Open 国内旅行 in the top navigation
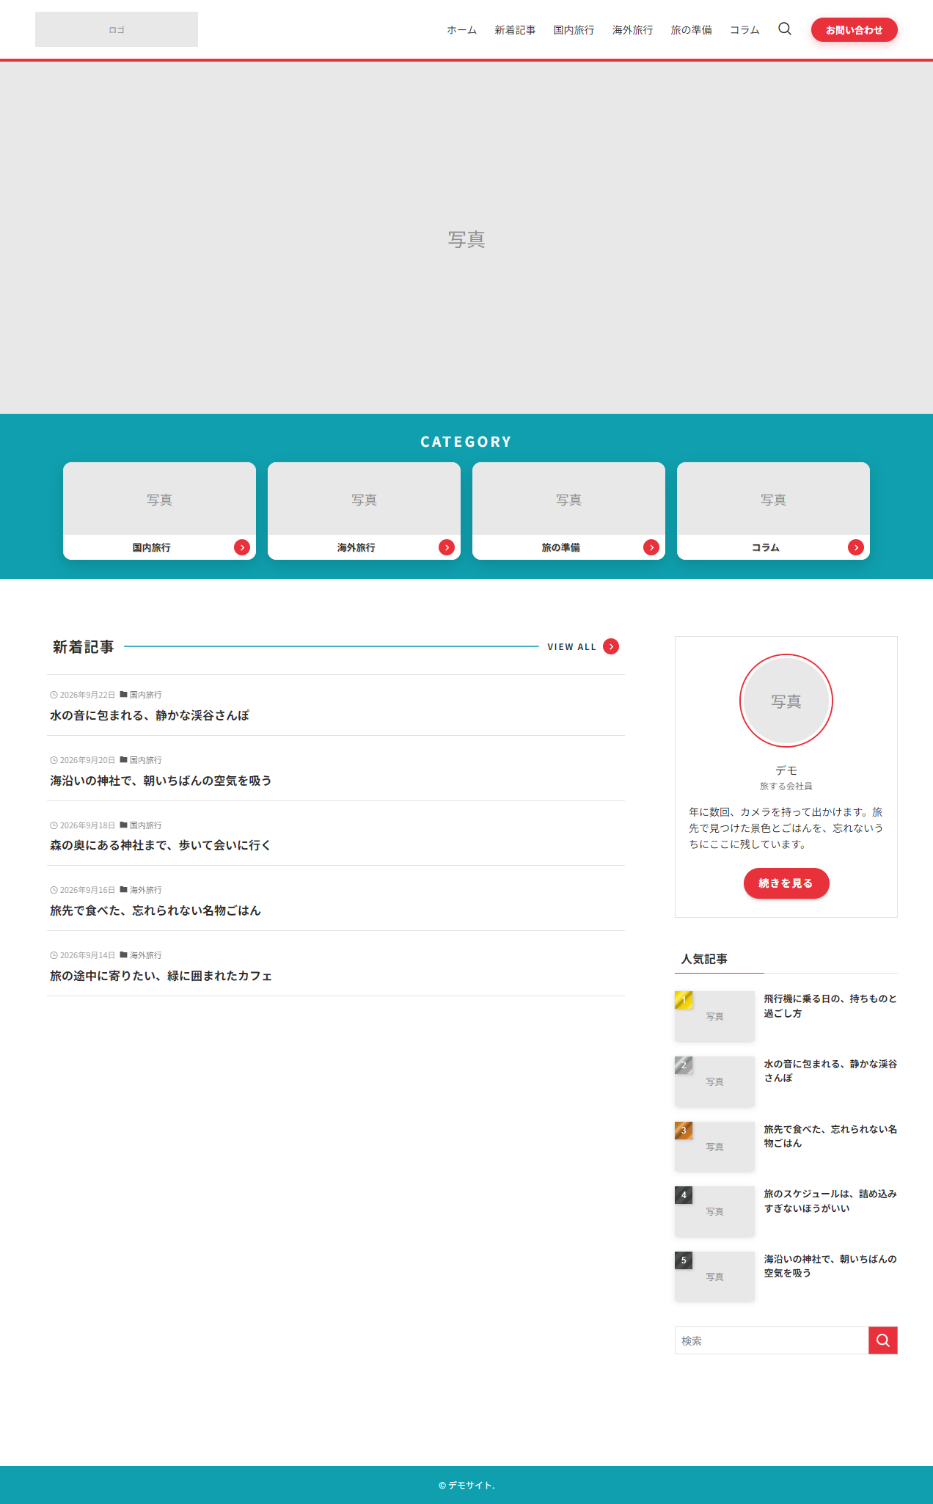This screenshot has width=933, height=1504. pos(574,30)
